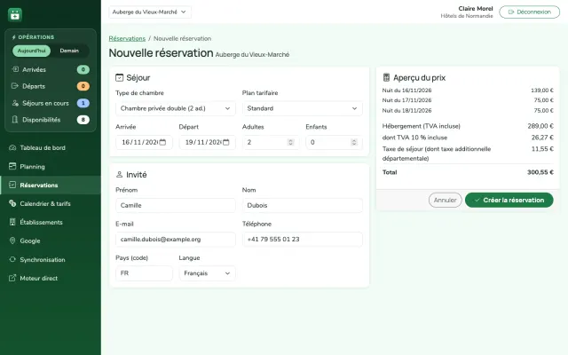Click the Départ date field
This screenshot has height=355, width=568.
click(207, 142)
